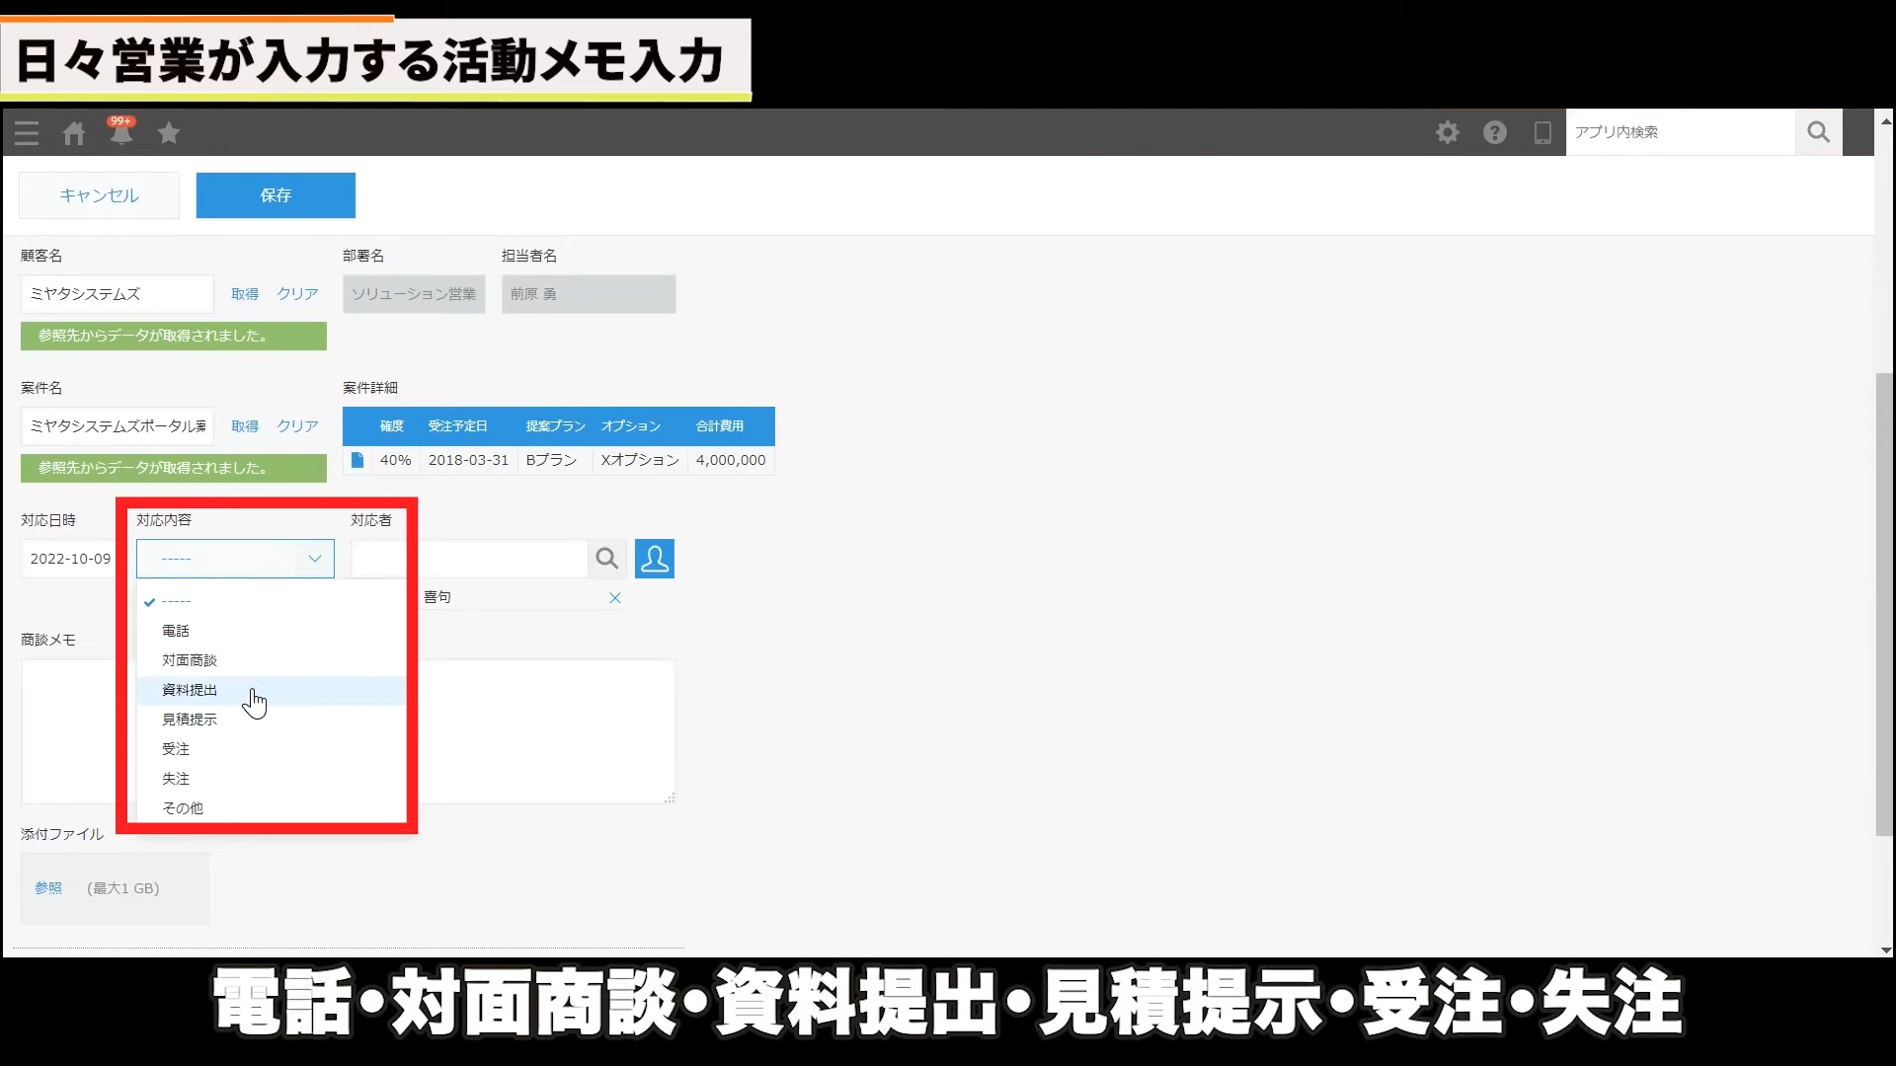Select 見積提示 option in the list
This screenshot has width=1896, height=1066.
[190, 720]
